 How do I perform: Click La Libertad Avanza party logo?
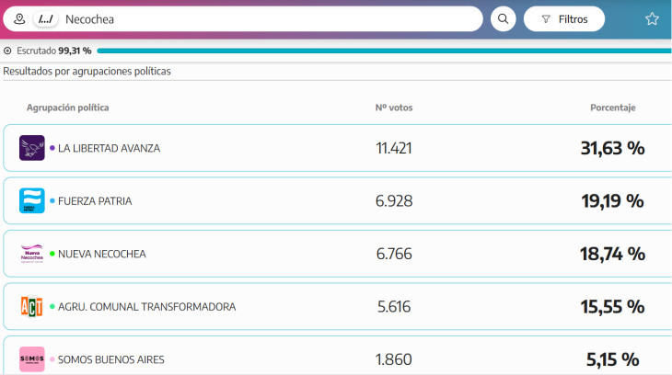[31, 148]
